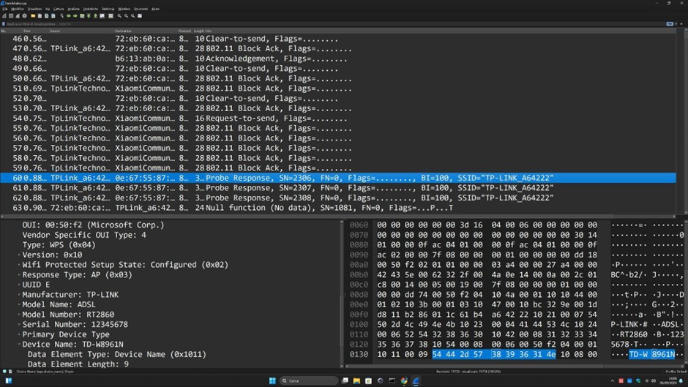Go forward in packet history with right arrow
This screenshot has height=387, width=688.
pyautogui.click(x=75, y=15)
